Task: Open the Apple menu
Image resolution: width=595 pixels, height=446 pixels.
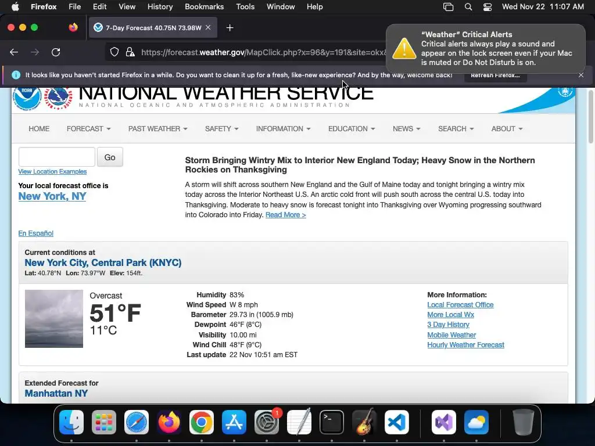Action: click(x=16, y=6)
